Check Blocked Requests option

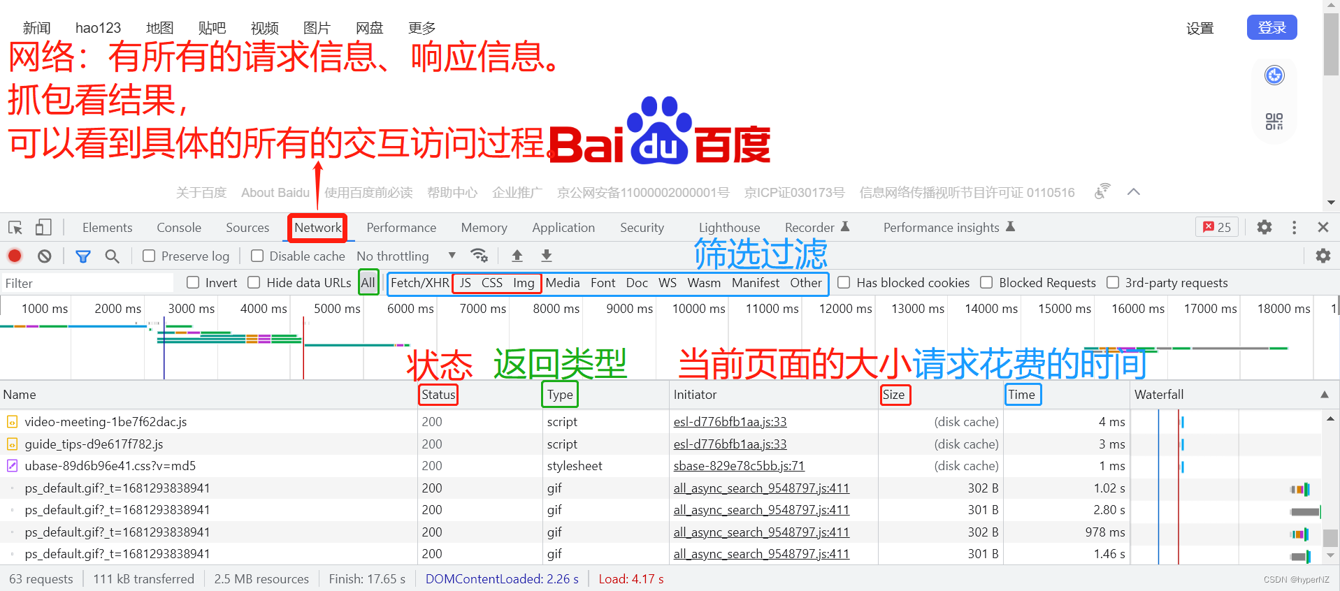pos(986,283)
